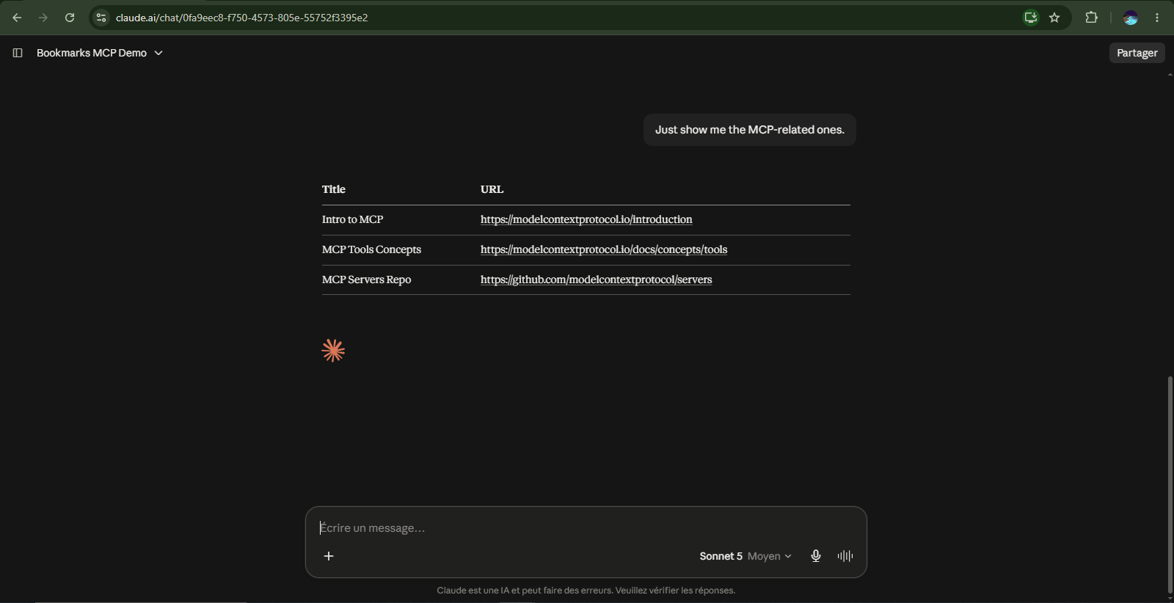
Task: Click the browser forward arrow
Action: (43, 18)
